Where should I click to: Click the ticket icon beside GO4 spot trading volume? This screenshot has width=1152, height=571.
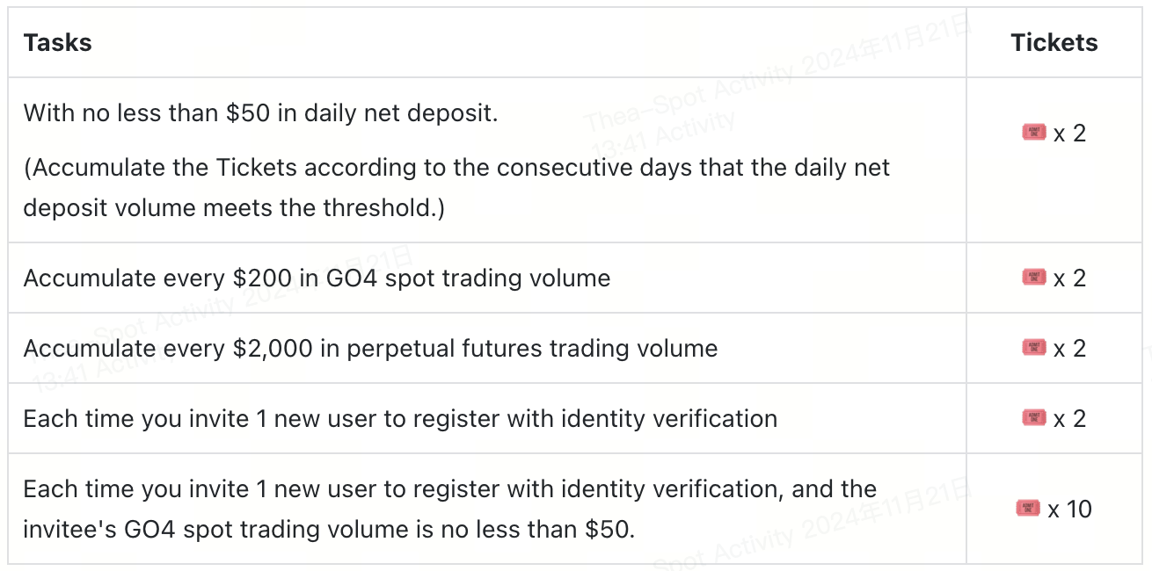pos(1034,278)
